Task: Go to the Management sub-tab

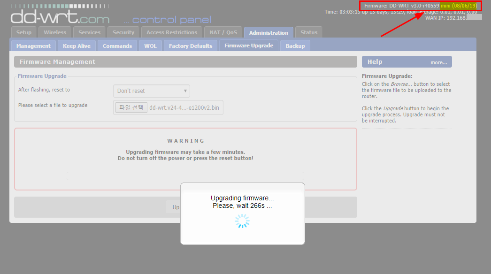Action: (33, 46)
